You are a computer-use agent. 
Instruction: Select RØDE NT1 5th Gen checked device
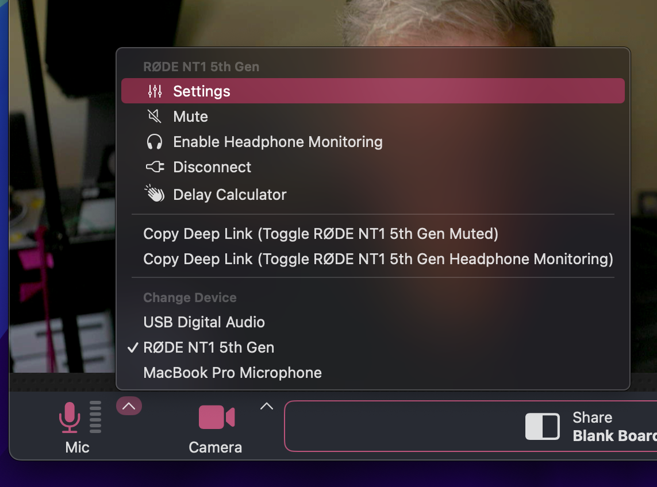[x=373, y=347]
